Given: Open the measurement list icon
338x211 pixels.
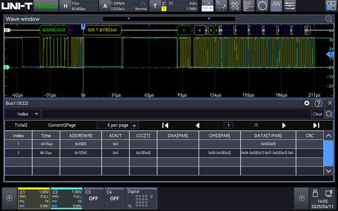Looking at the screenshot, I should 248,6.
